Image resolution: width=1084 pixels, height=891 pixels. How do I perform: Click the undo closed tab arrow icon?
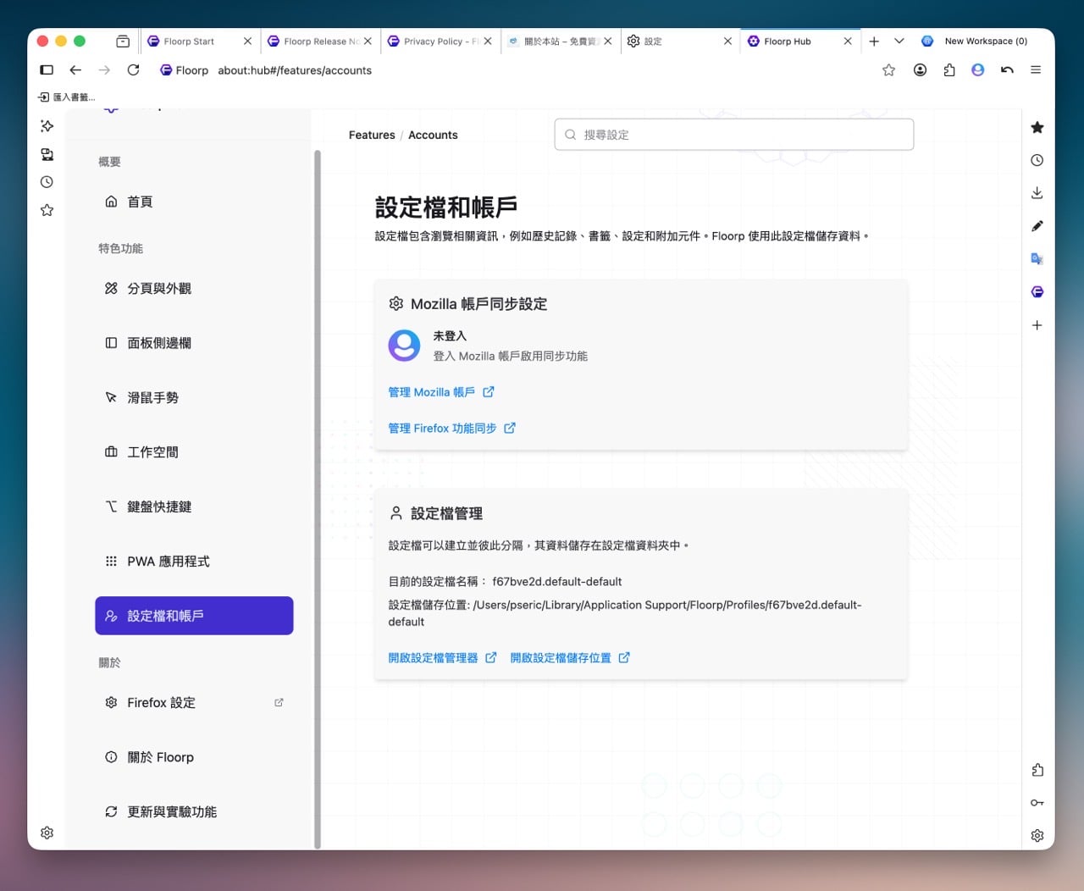(1007, 70)
